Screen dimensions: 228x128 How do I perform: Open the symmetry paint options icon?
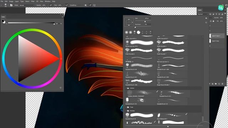coord(94,5)
